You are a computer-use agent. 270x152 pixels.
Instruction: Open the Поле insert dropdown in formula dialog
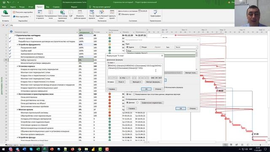pos(121,82)
